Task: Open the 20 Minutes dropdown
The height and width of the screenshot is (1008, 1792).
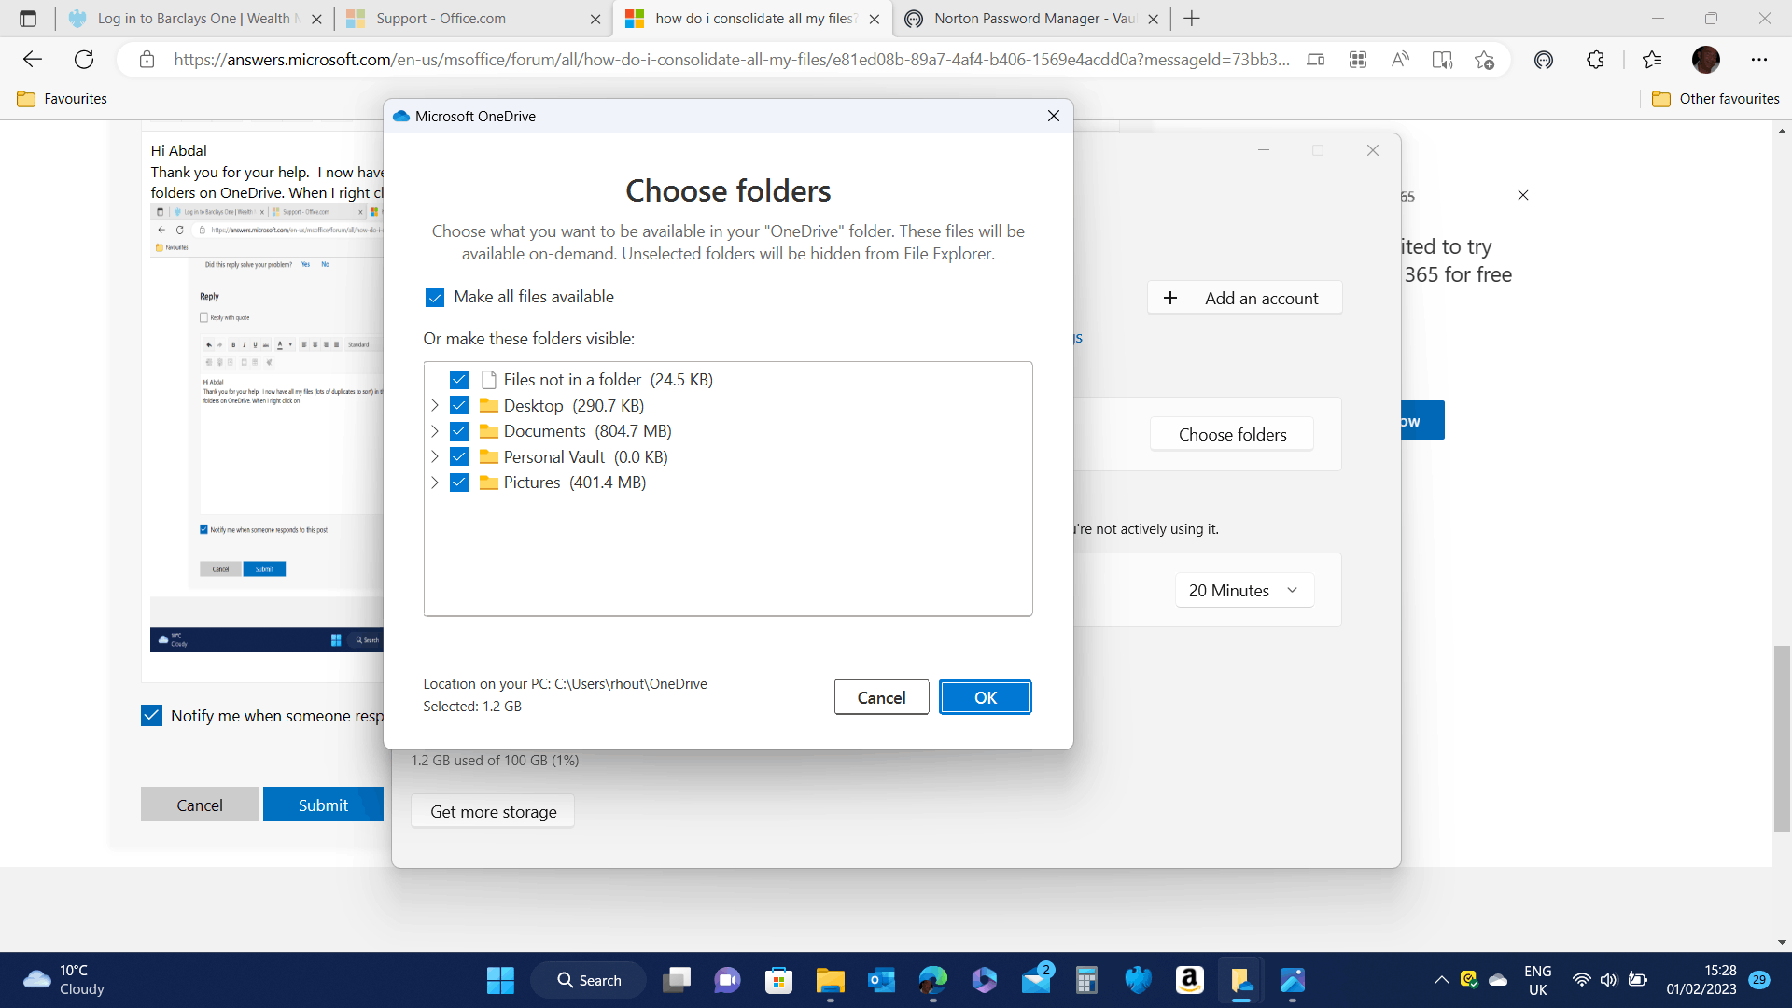Action: pyautogui.click(x=1243, y=591)
